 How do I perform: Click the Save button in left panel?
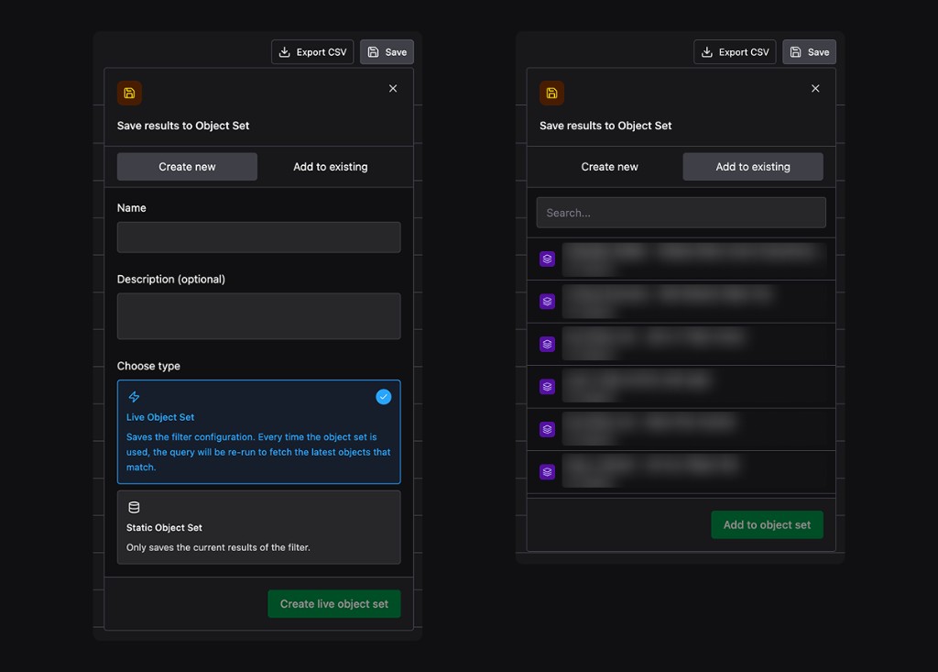[x=387, y=52]
